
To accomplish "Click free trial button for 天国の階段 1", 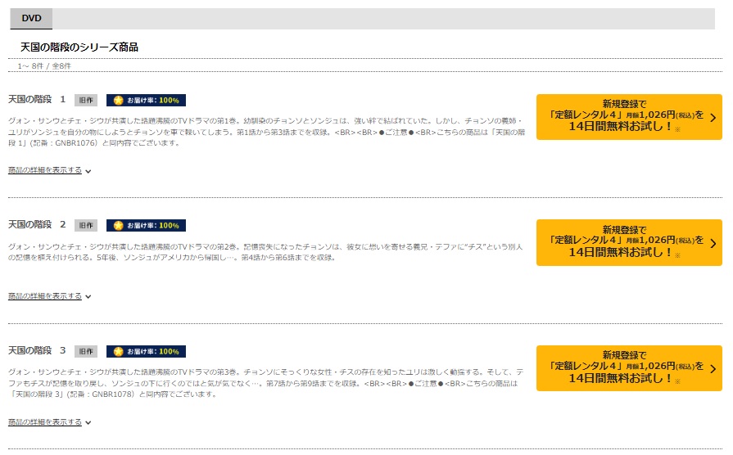I will 629,117.
